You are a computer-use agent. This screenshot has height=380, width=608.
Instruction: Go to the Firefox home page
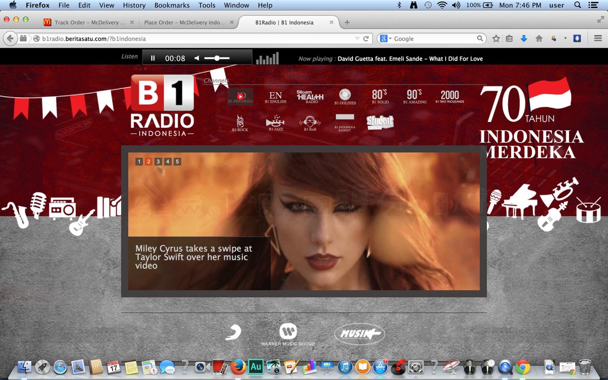click(539, 39)
